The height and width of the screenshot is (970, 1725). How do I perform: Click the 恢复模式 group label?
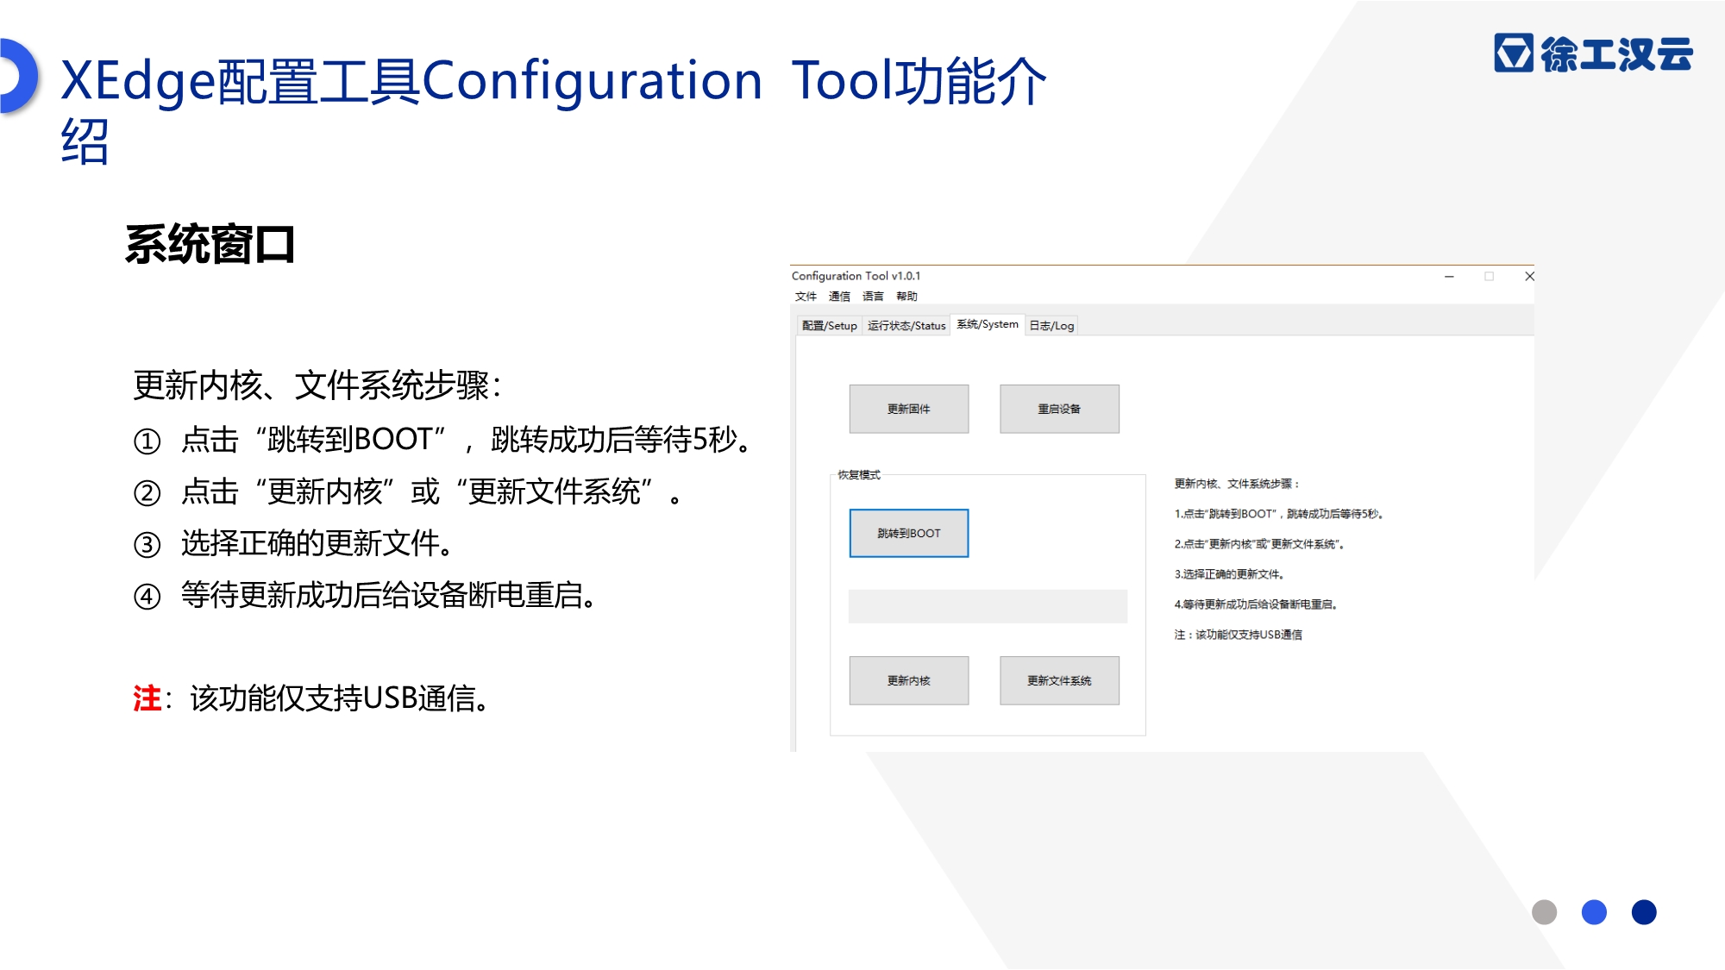tap(859, 475)
